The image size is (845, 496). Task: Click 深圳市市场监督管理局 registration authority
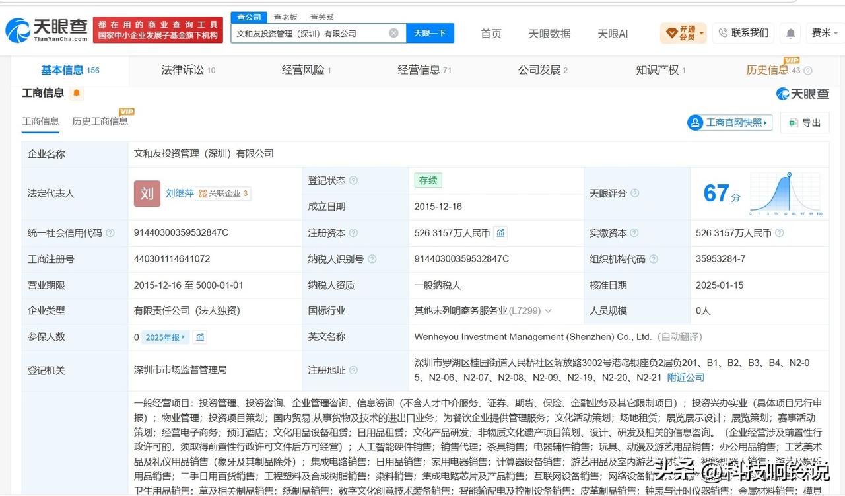(180, 370)
